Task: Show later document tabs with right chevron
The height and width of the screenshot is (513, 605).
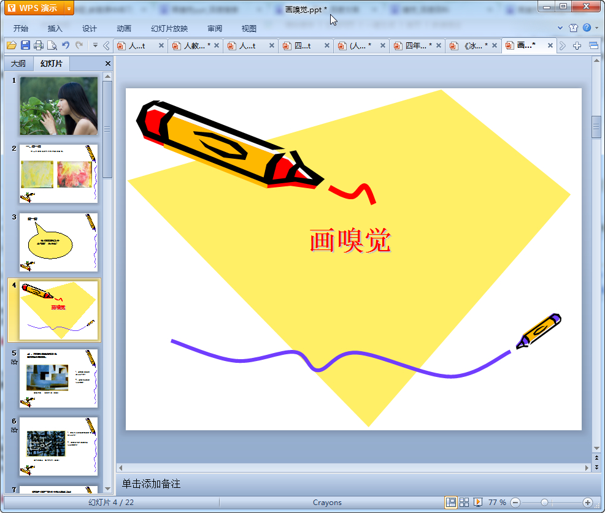Action: click(x=563, y=46)
